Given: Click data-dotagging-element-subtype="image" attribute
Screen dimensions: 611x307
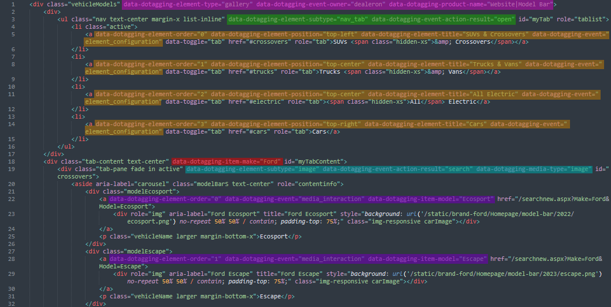Looking at the screenshot, I should pyautogui.click(x=253, y=169).
